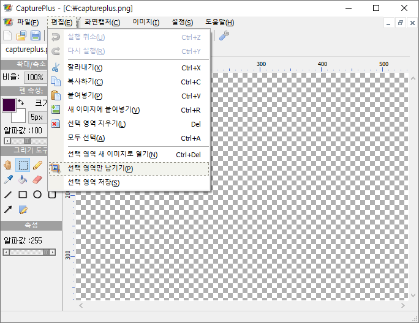The height and width of the screenshot is (323, 419).
Task: Select the arrow drawing tool
Action: pos(8,210)
